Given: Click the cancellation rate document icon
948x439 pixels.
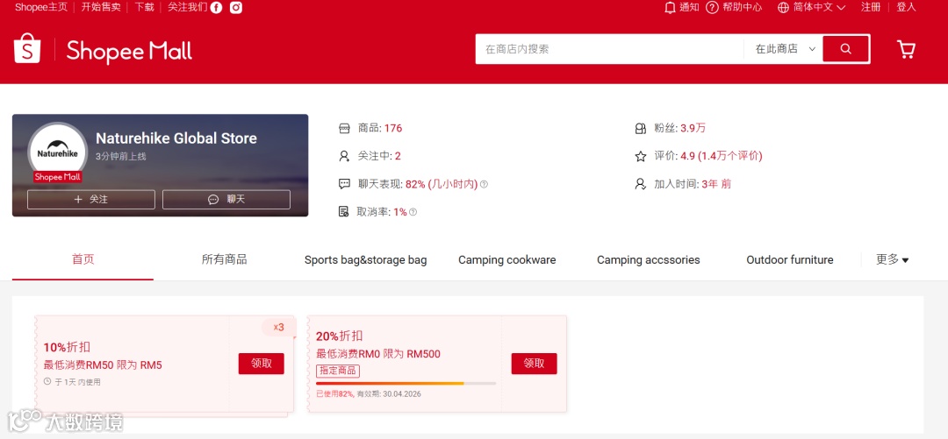Looking at the screenshot, I should (344, 212).
